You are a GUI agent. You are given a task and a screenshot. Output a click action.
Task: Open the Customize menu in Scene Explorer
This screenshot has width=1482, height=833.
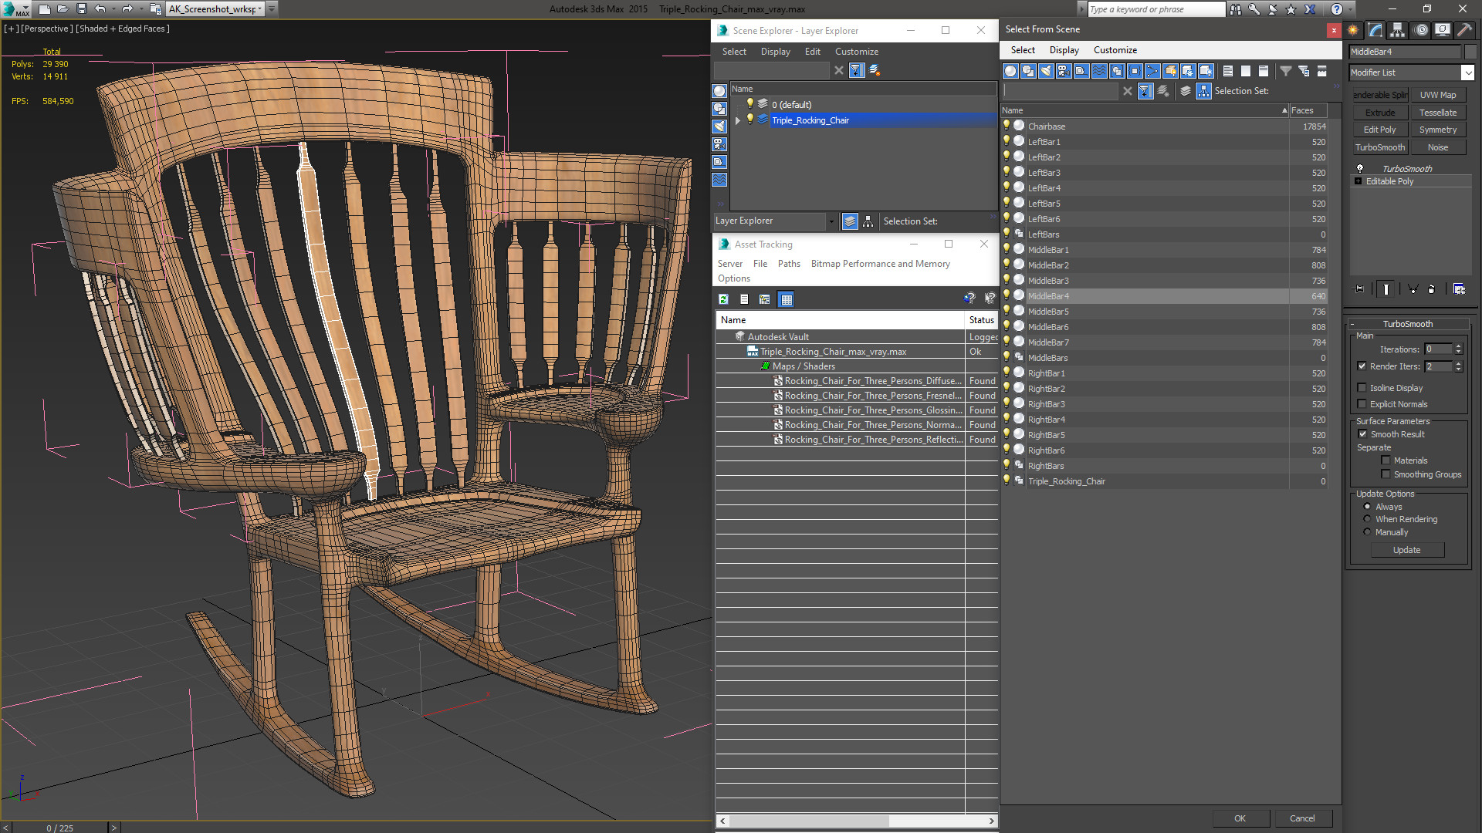(x=856, y=52)
